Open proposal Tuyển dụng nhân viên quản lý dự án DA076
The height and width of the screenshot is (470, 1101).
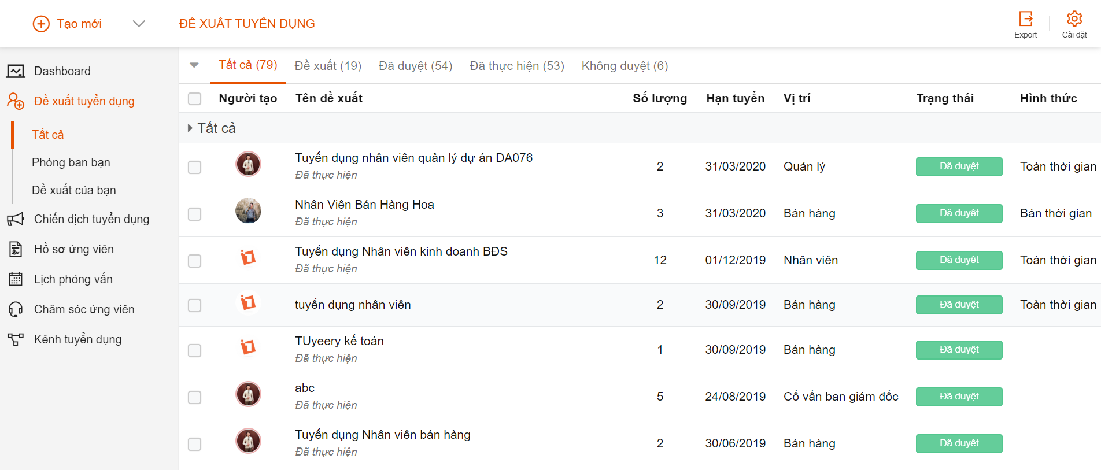[x=414, y=158]
